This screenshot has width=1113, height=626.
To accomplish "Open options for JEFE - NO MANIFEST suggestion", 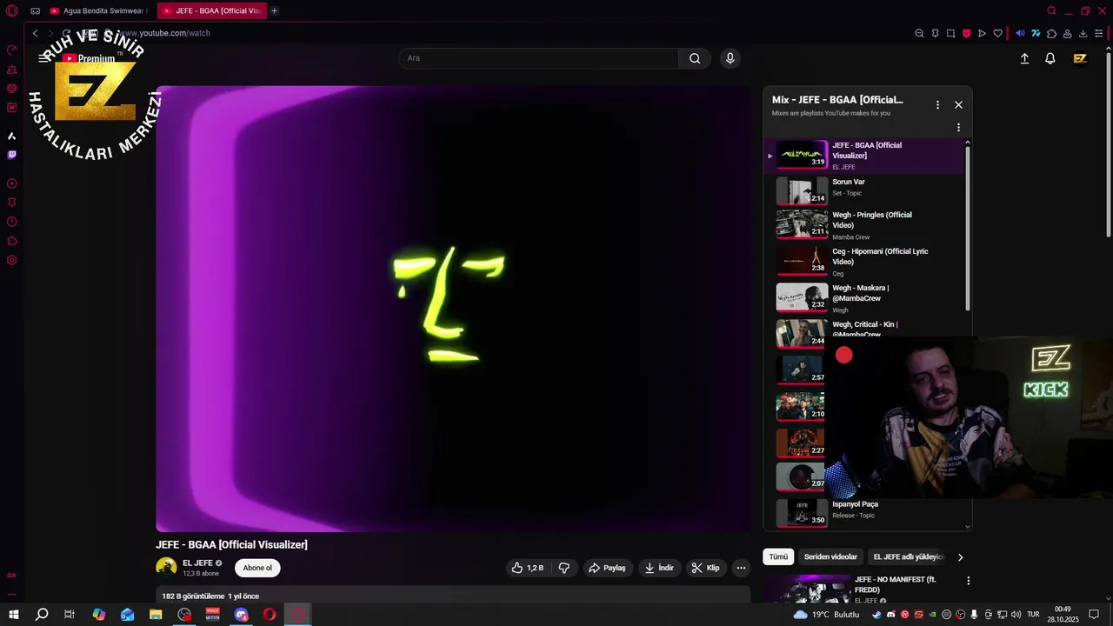I will [968, 581].
